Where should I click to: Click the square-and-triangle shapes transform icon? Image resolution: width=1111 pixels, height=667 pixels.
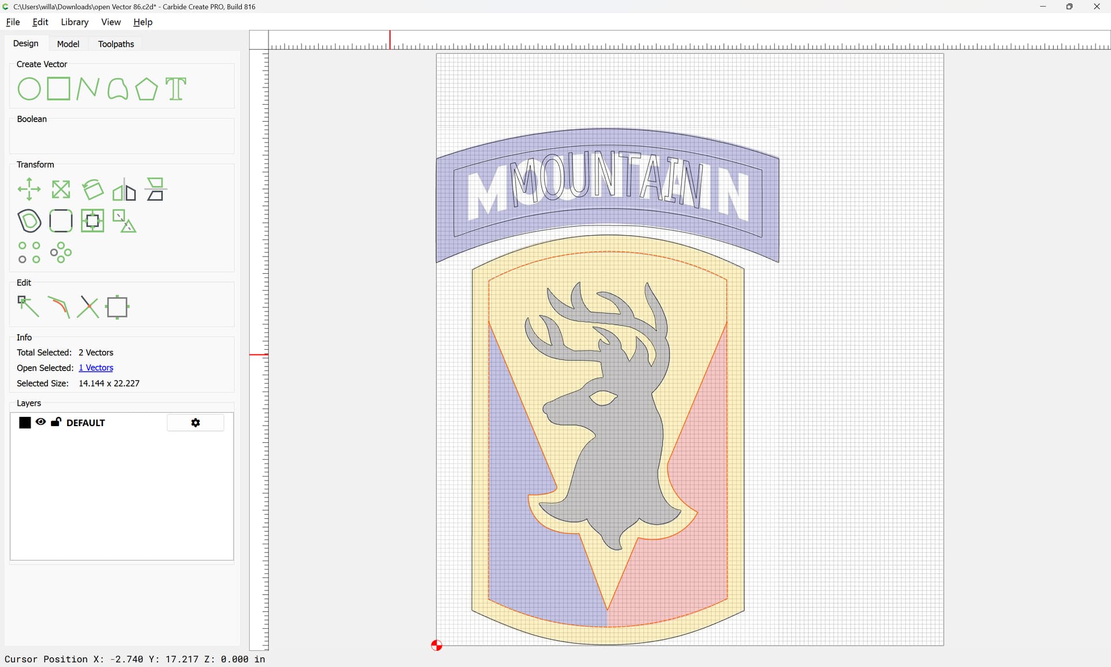click(124, 221)
